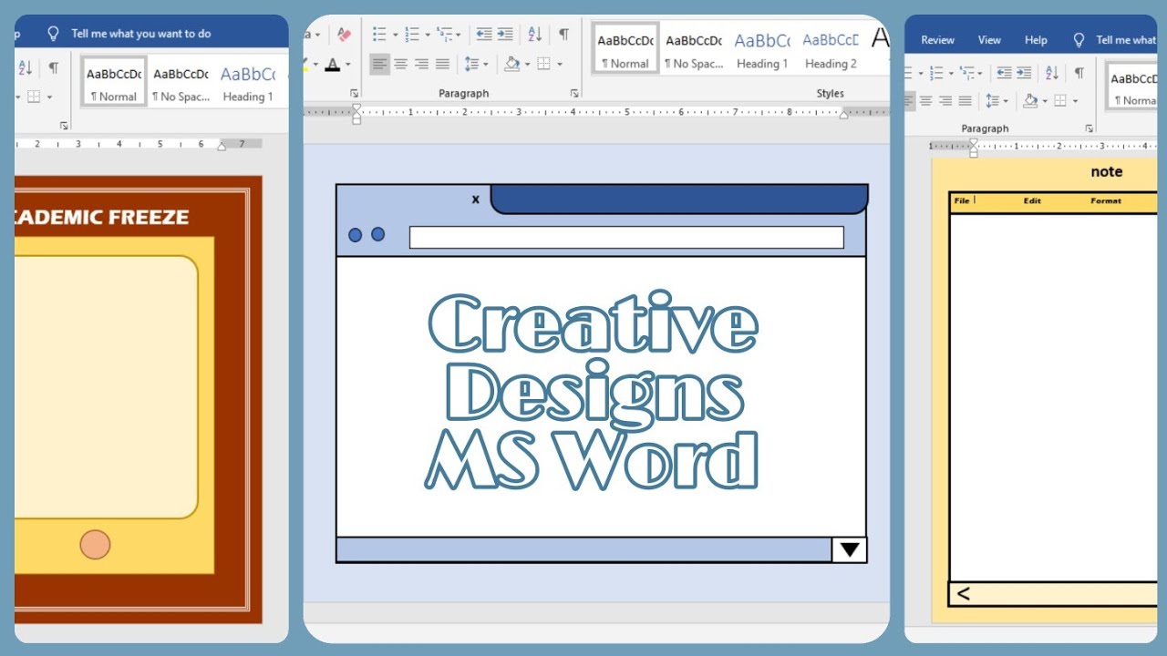Open Paragraph dialog launcher in note window
The height and width of the screenshot is (656, 1167).
point(1090,128)
